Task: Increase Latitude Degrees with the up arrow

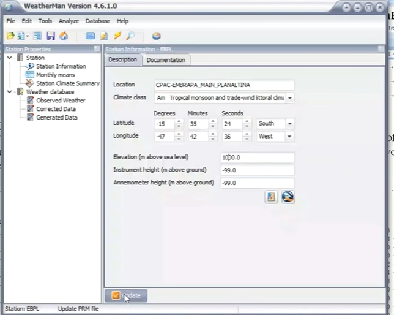Action: (179, 121)
